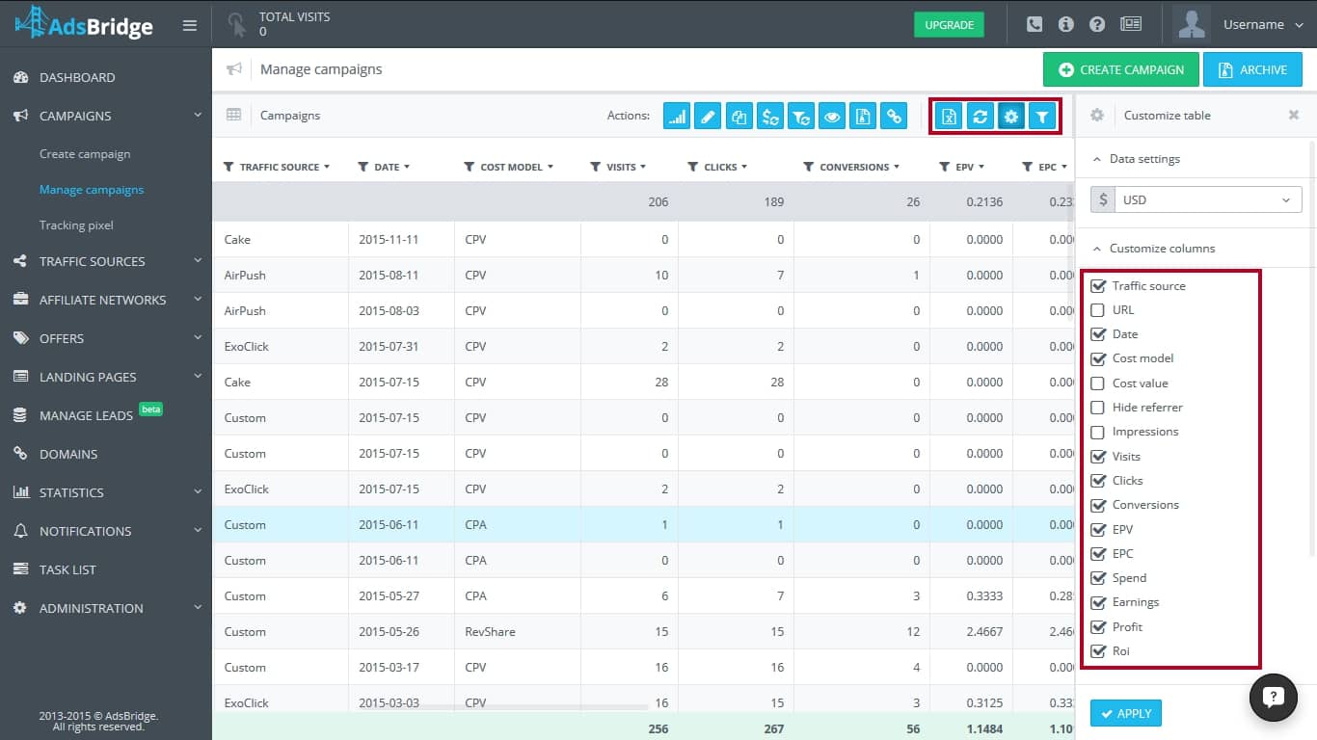Sort by Cost Model column header
The width and height of the screenshot is (1317, 740).
(517, 167)
